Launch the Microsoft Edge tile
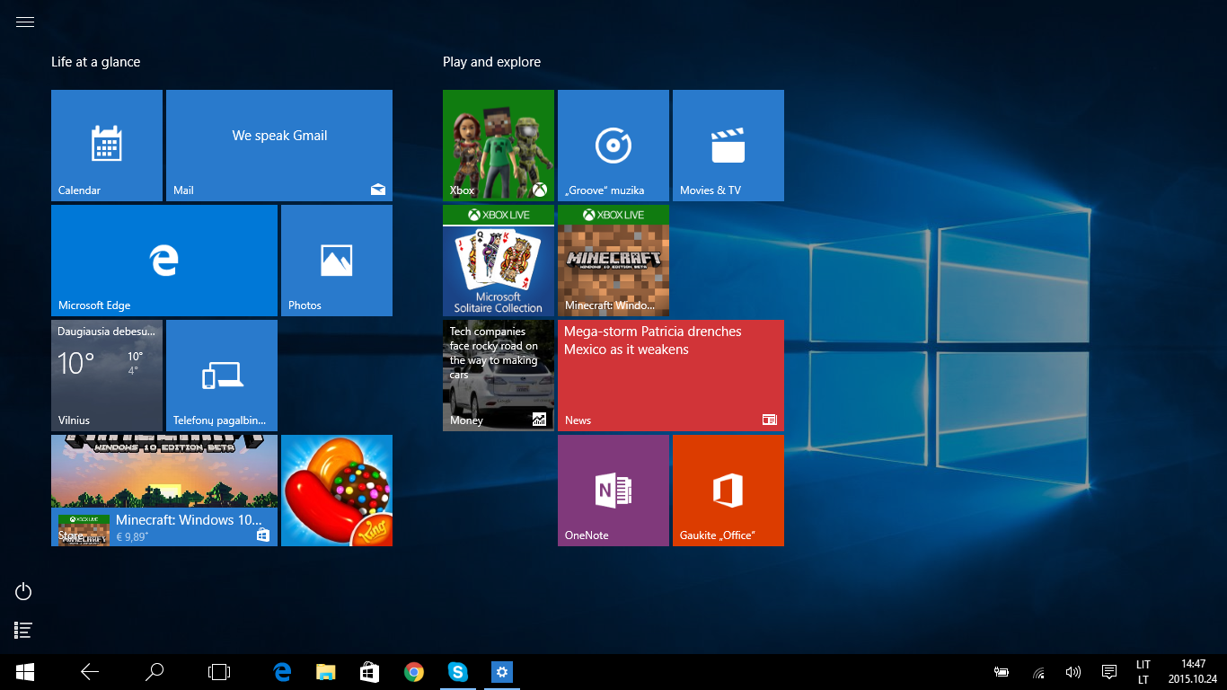1227x690 pixels. point(164,261)
